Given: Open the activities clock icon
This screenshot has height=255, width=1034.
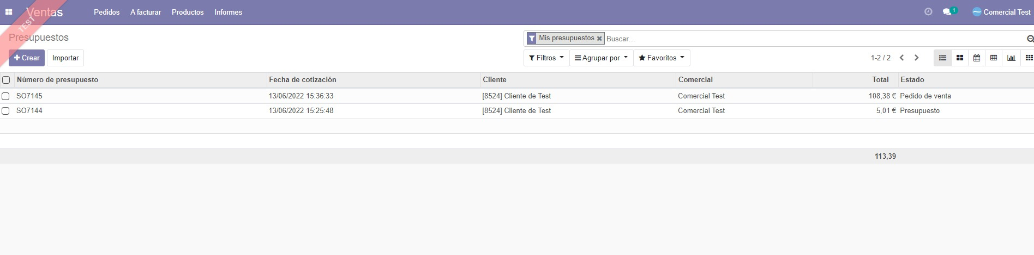Looking at the screenshot, I should [x=928, y=12].
